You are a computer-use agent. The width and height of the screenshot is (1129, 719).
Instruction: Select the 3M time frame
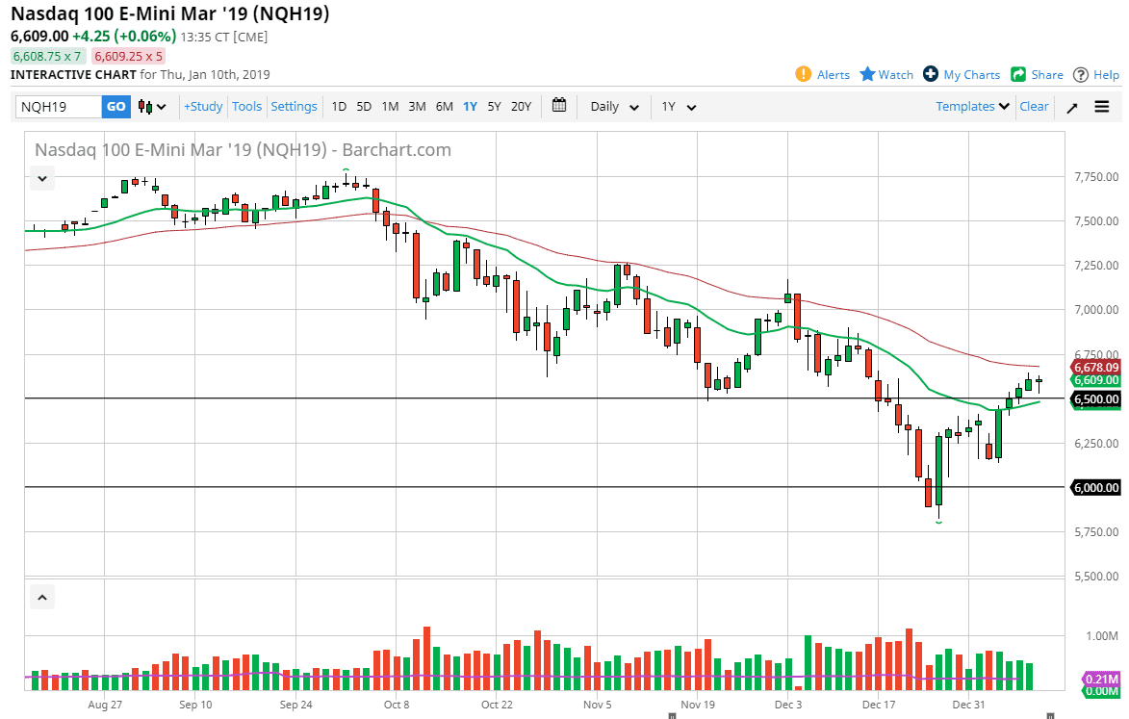click(x=417, y=107)
